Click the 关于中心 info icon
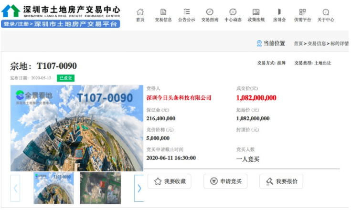The height and width of the screenshot is (210, 351). [326, 12]
